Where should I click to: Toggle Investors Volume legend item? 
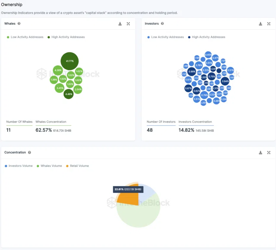click(19, 166)
